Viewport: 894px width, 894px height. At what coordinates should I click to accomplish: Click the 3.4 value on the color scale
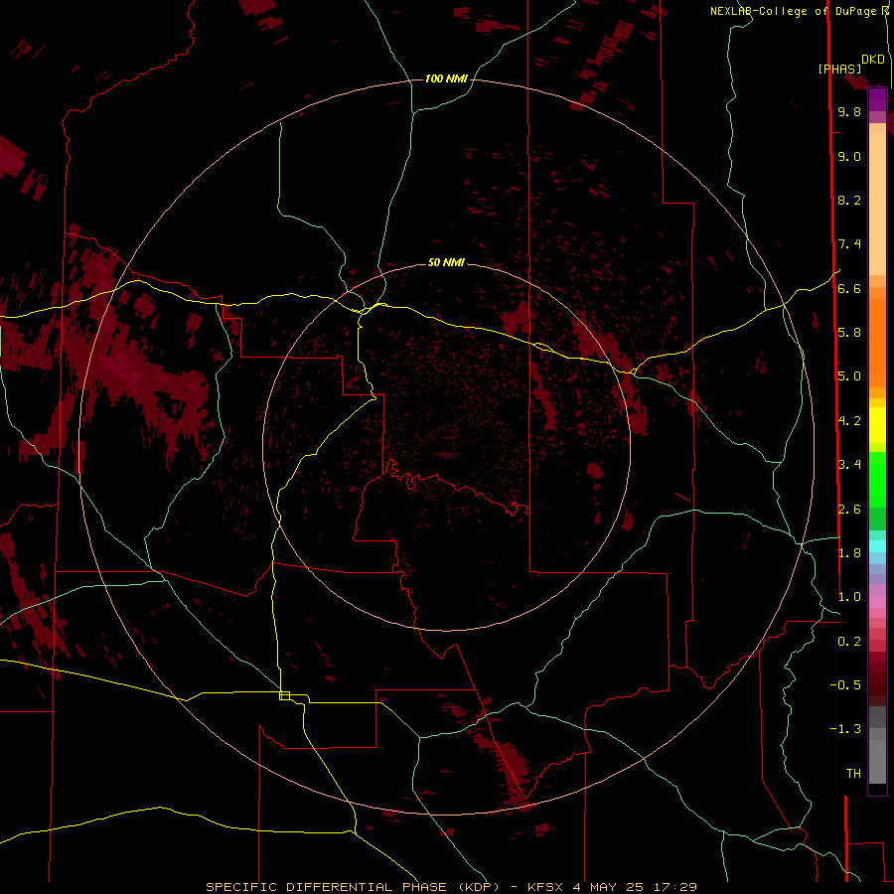click(x=849, y=464)
